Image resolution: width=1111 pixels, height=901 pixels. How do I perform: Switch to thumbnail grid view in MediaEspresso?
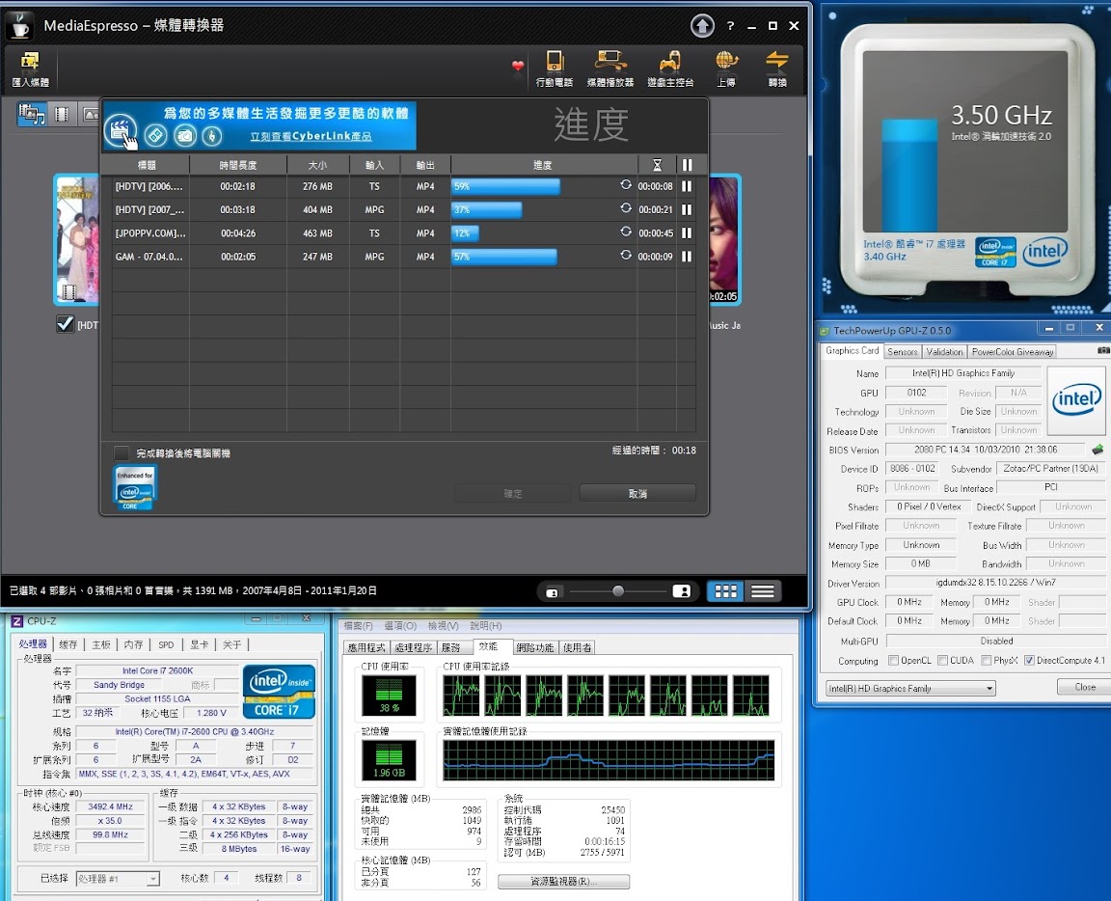(725, 591)
